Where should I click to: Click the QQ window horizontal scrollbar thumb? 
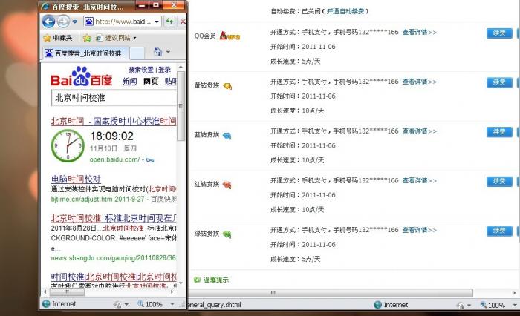pos(331,293)
